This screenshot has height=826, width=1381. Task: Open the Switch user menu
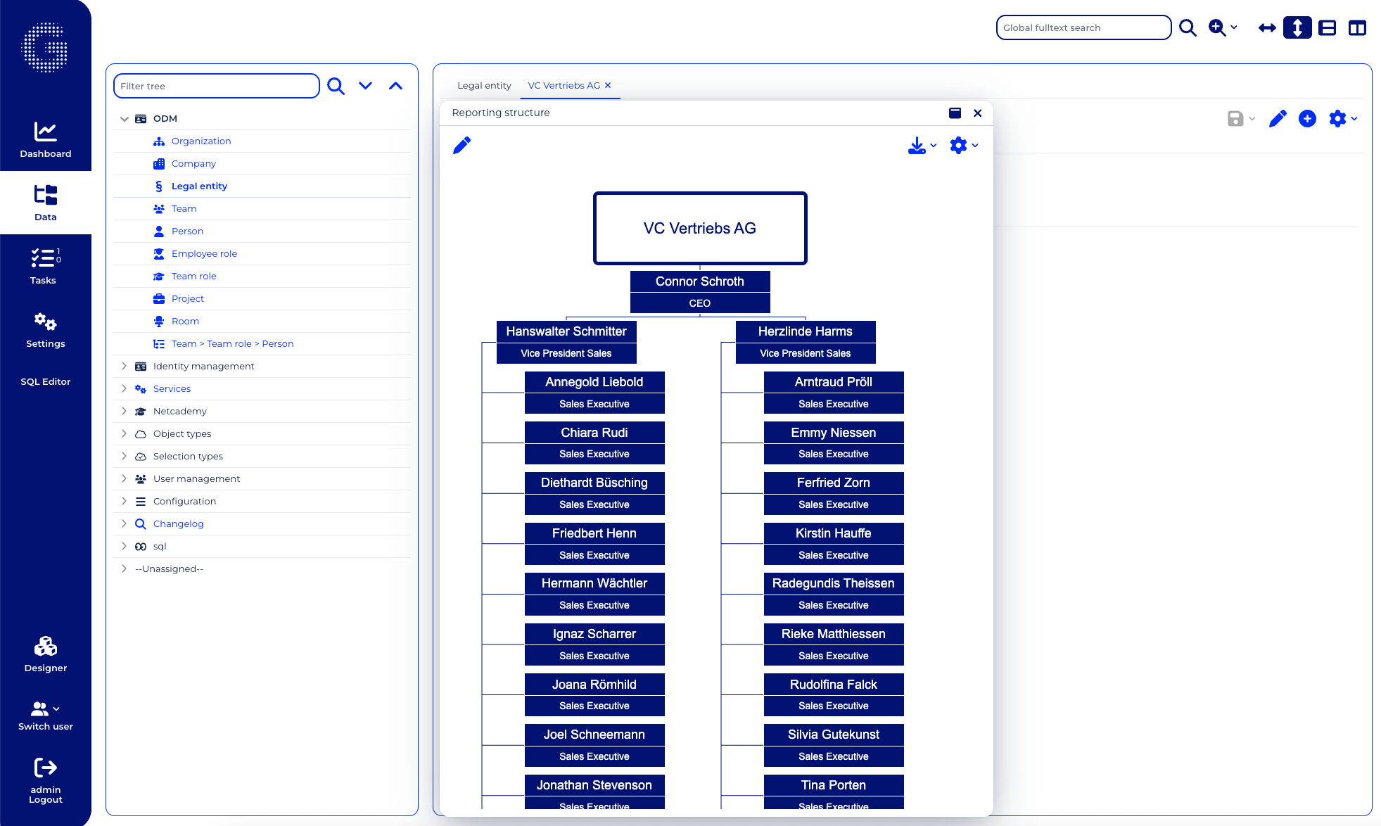[x=45, y=716]
